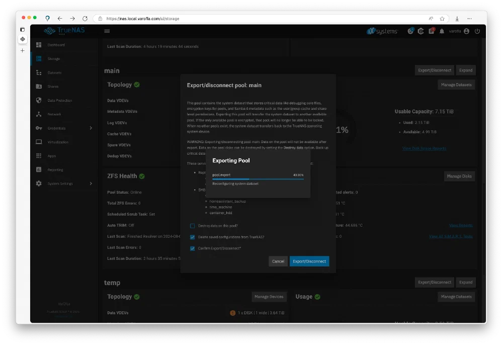Screen dimensions: 503x345
Task: Click the blue Export/Disconnect dialog button
Action: point(309,261)
